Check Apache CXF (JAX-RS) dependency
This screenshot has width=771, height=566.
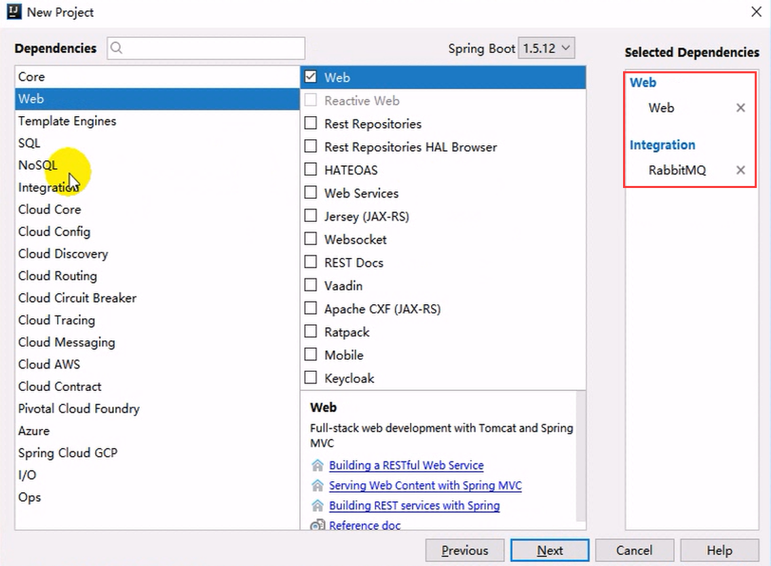pos(311,308)
